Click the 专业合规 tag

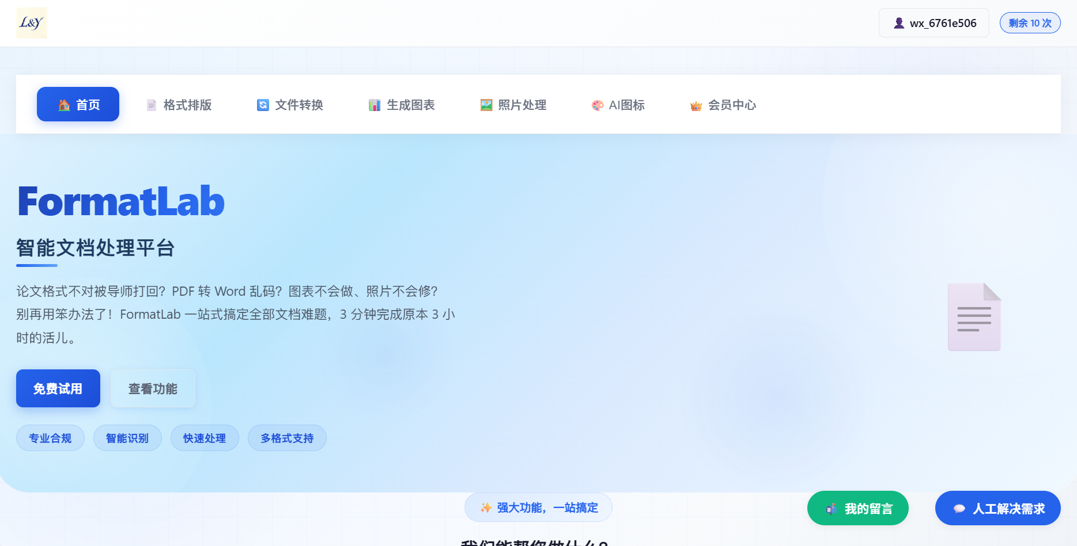tap(50, 438)
